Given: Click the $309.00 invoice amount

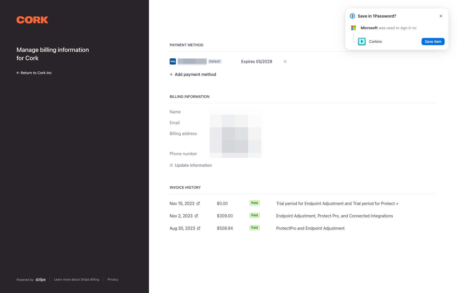Looking at the screenshot, I should click(225, 216).
